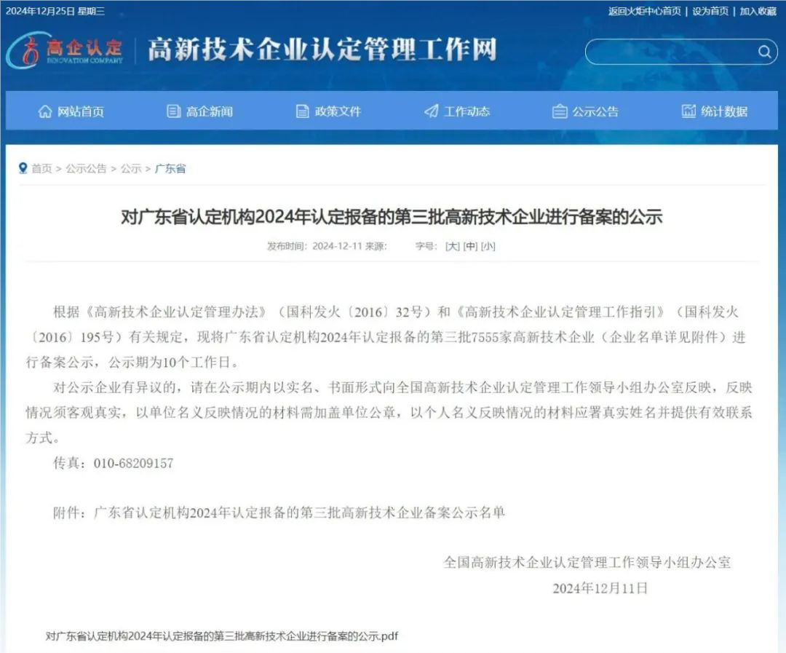Screen dimensions: 786x653
Task: Click the chart icon beside 统计数据
Action: pyautogui.click(x=688, y=111)
